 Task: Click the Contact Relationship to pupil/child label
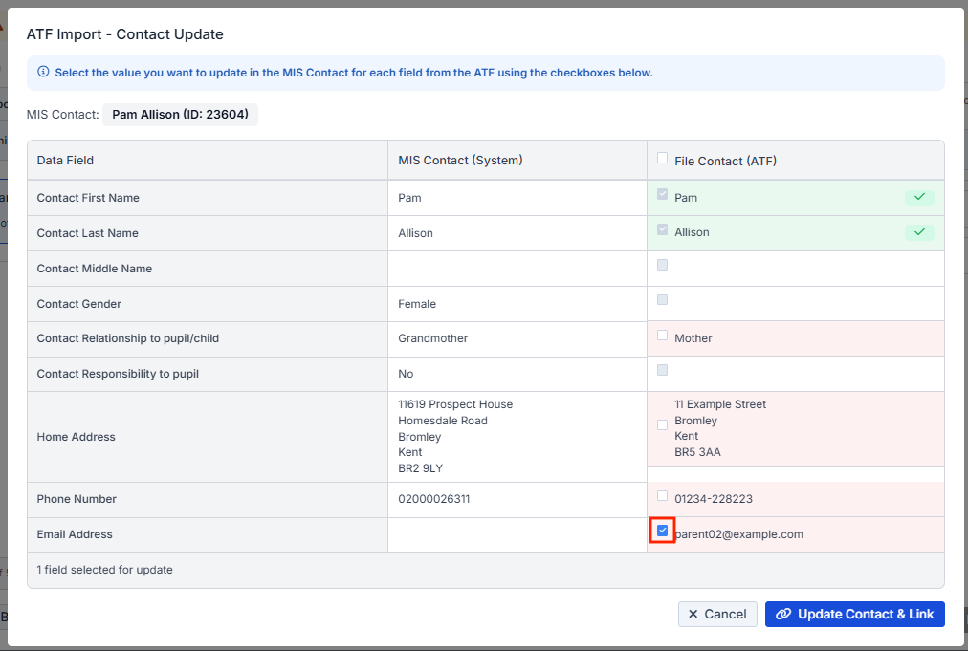click(128, 338)
